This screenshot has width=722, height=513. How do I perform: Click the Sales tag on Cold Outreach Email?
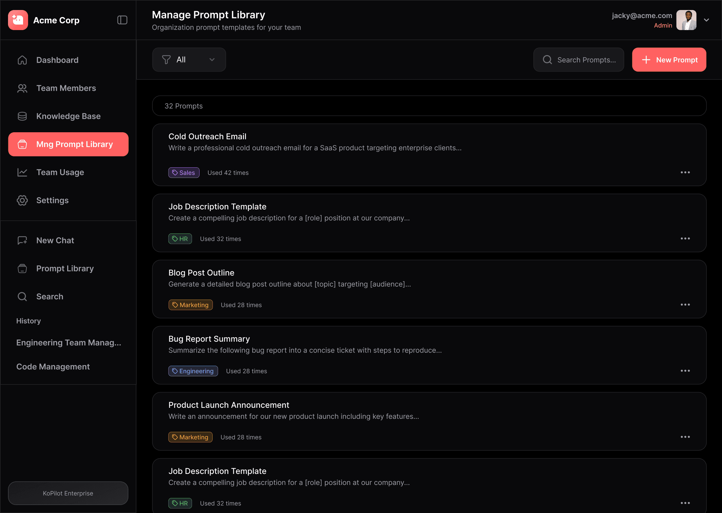coord(184,173)
